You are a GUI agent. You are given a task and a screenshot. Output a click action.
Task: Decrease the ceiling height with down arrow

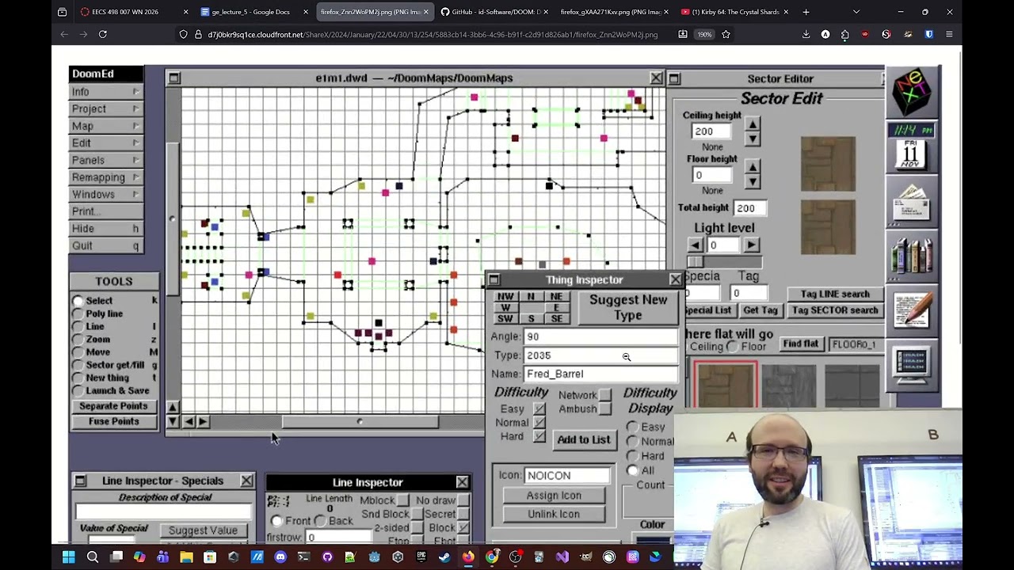[x=753, y=139]
